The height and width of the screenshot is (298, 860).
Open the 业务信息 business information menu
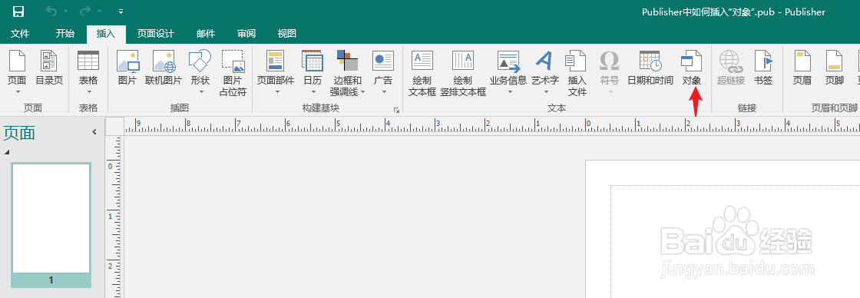click(508, 71)
